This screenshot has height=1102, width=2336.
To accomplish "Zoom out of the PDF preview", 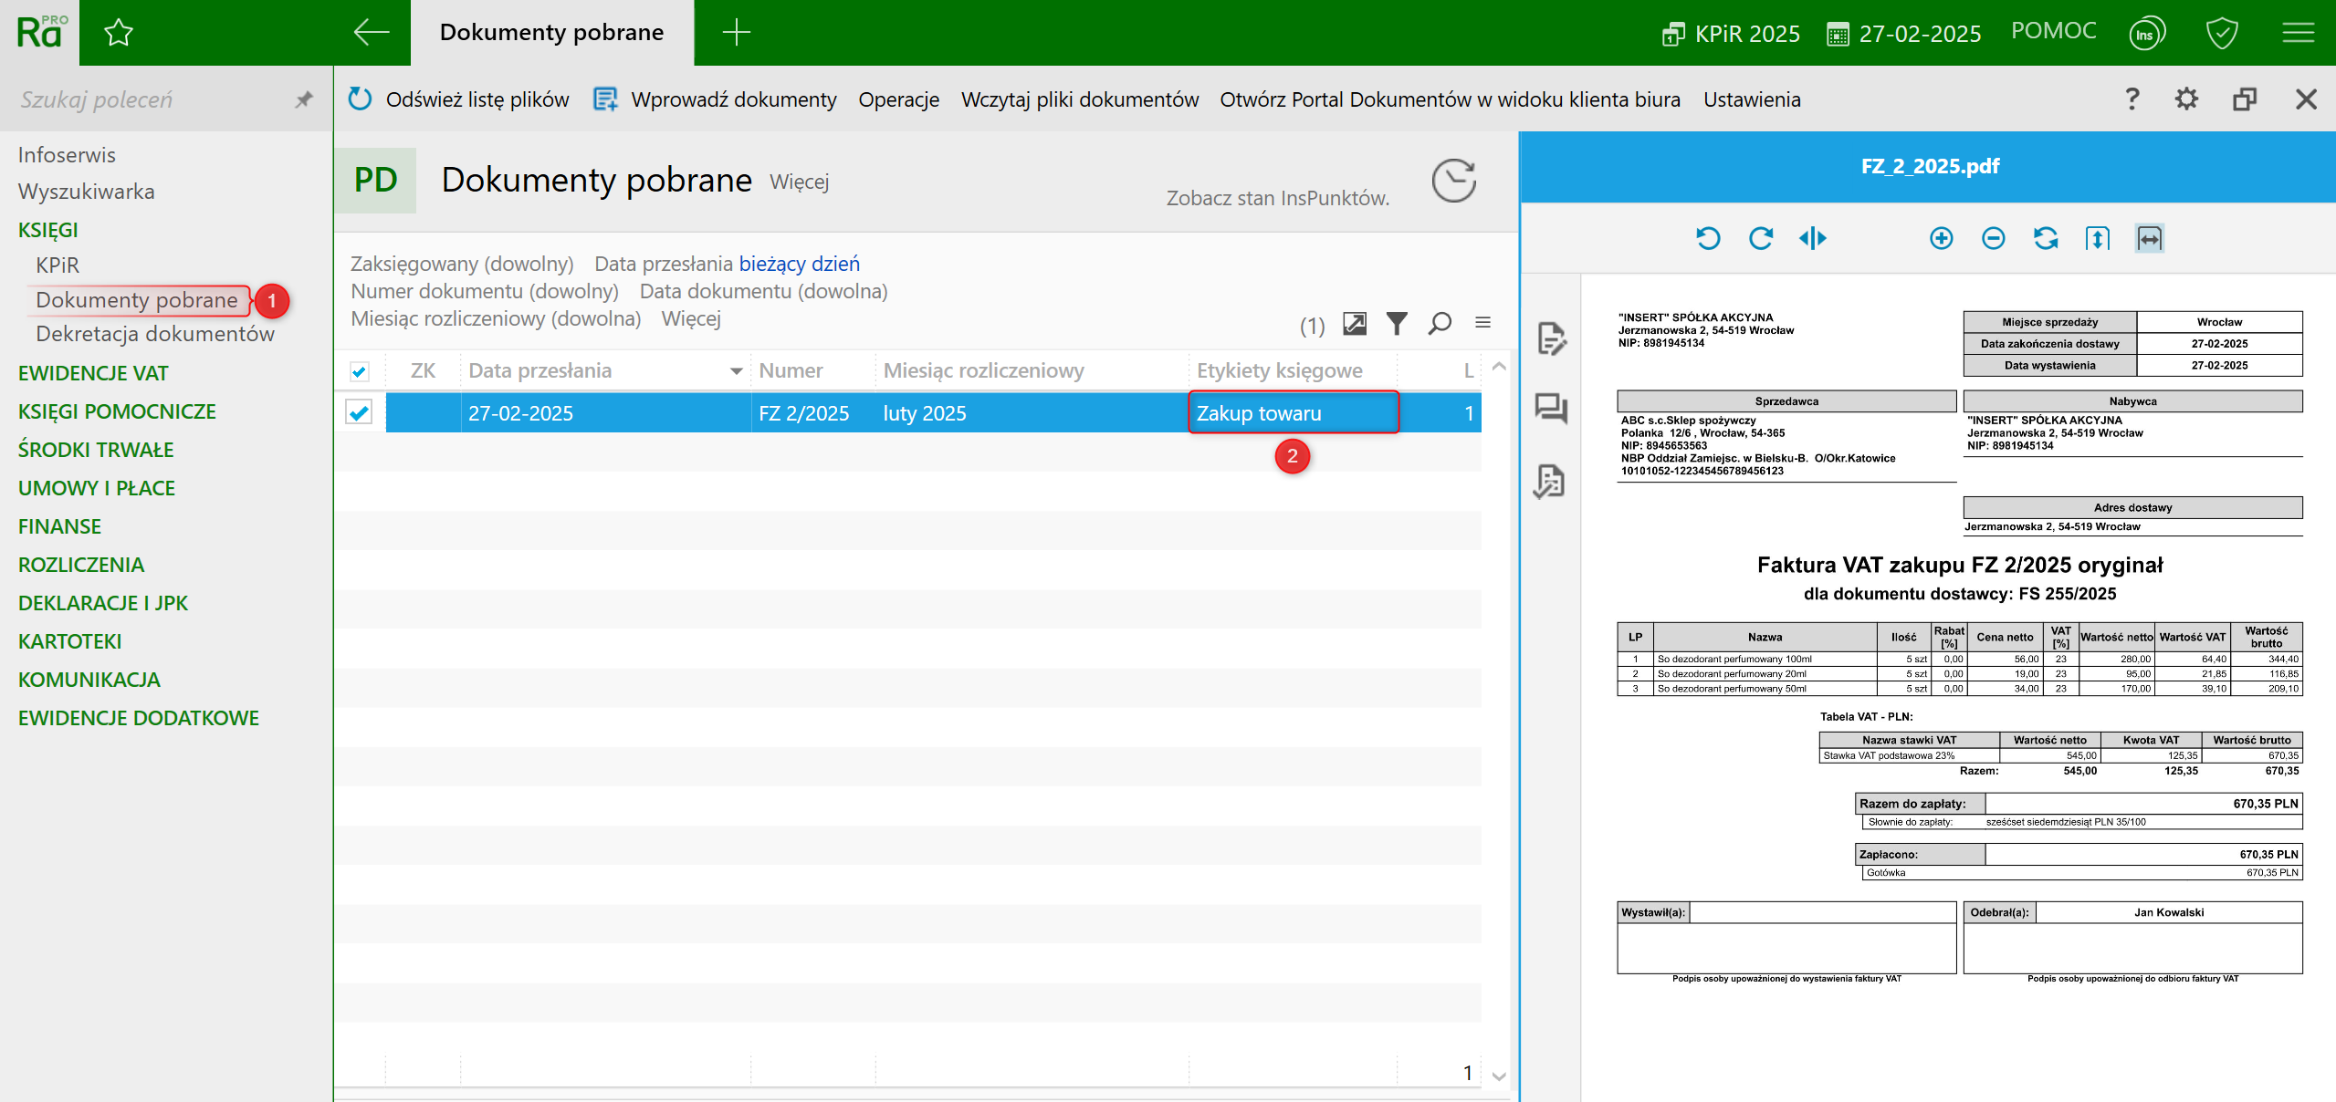I will point(1993,238).
